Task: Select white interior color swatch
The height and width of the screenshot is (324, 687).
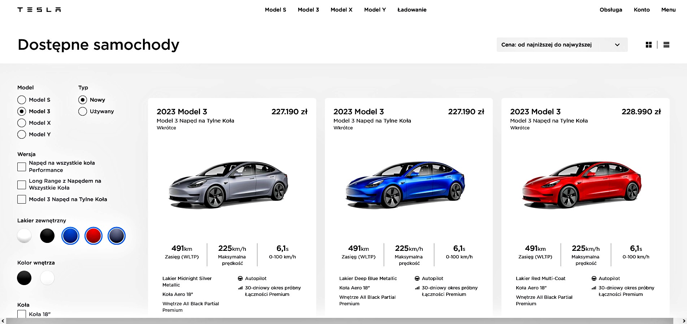Action: pos(47,278)
